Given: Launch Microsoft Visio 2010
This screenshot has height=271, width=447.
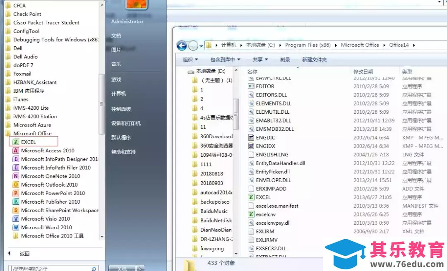Looking at the screenshot, I should coord(42,219).
